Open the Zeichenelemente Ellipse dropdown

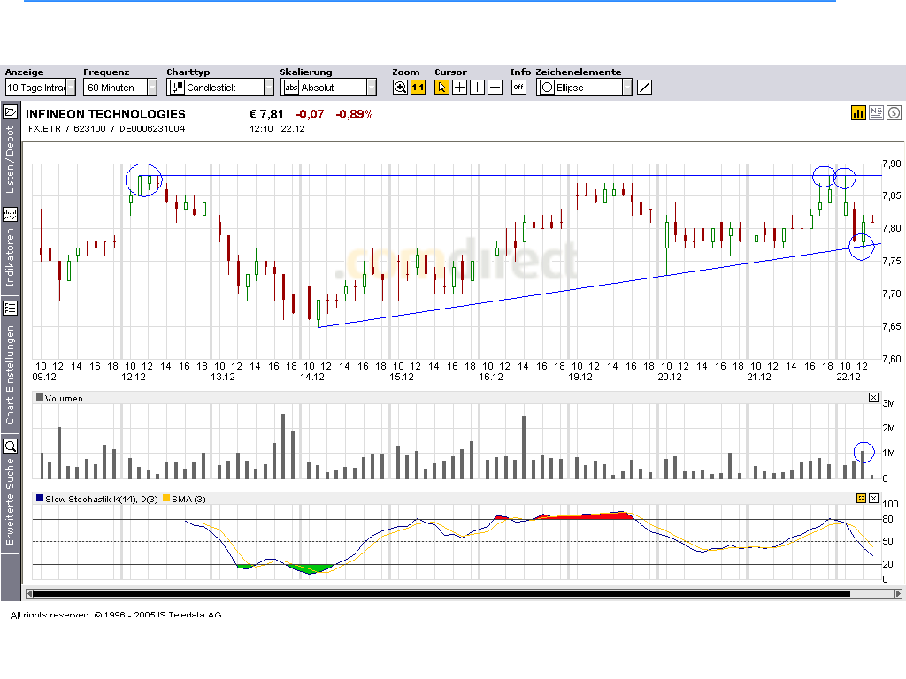click(584, 88)
